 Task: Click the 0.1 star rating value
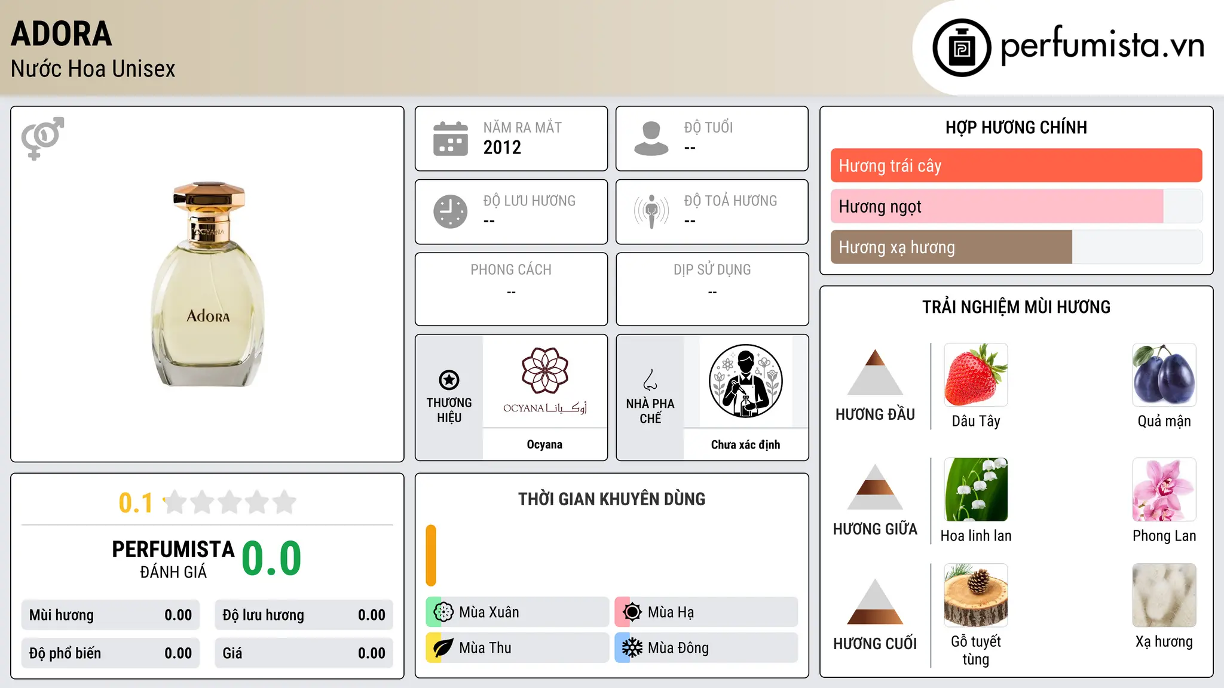pos(136,503)
